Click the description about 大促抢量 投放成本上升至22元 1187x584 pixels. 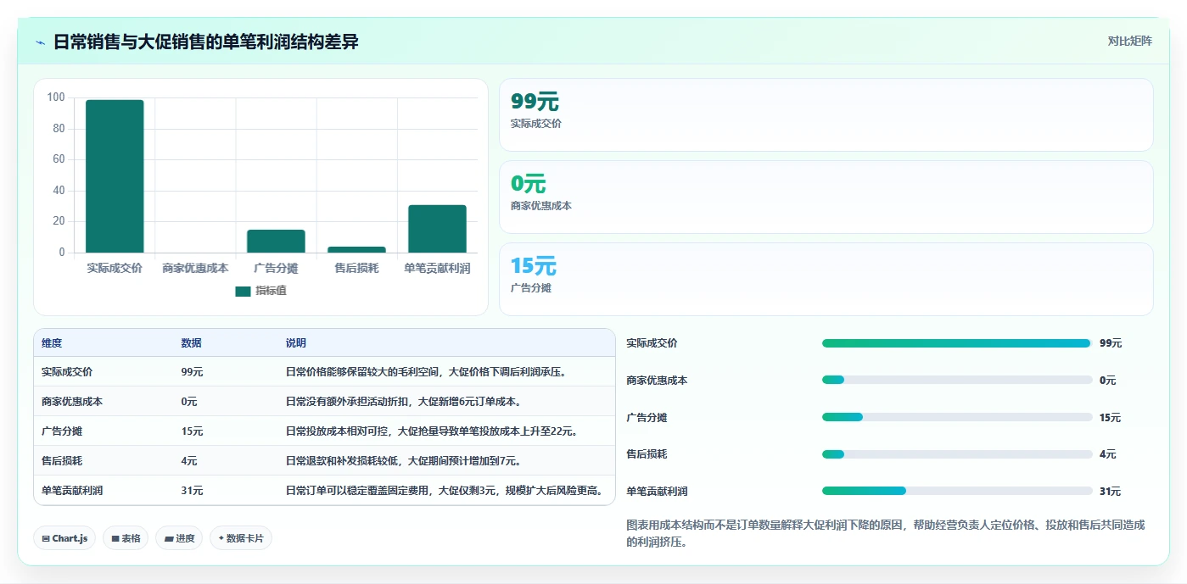(x=433, y=431)
